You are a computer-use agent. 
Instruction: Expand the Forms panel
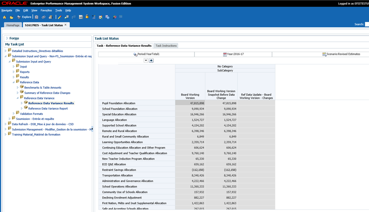point(7,38)
